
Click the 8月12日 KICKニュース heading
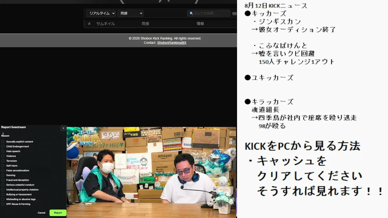[276, 6]
